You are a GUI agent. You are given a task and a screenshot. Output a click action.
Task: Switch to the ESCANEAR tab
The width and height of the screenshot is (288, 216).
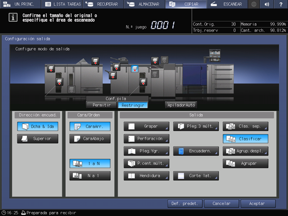point(227,4)
